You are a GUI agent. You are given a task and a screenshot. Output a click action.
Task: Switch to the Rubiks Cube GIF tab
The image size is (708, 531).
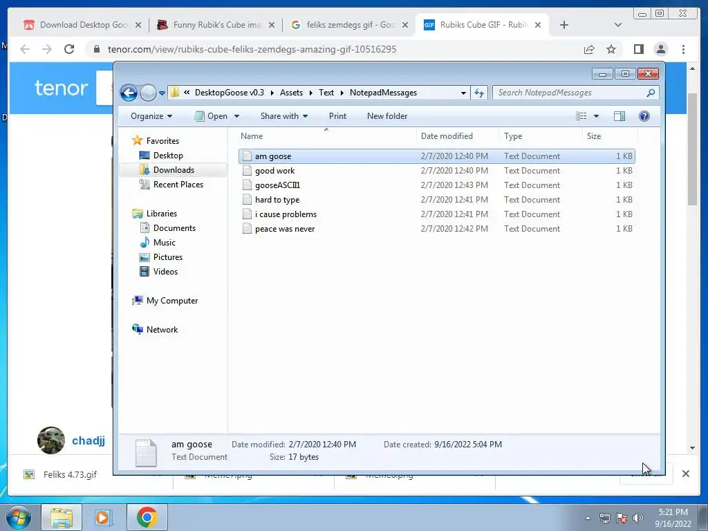pos(482,25)
